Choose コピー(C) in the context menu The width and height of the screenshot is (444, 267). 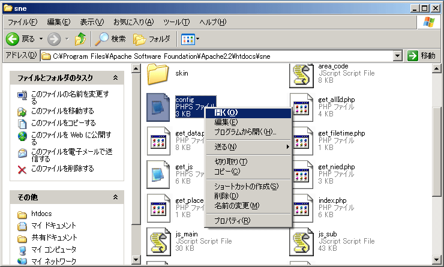click(248, 171)
